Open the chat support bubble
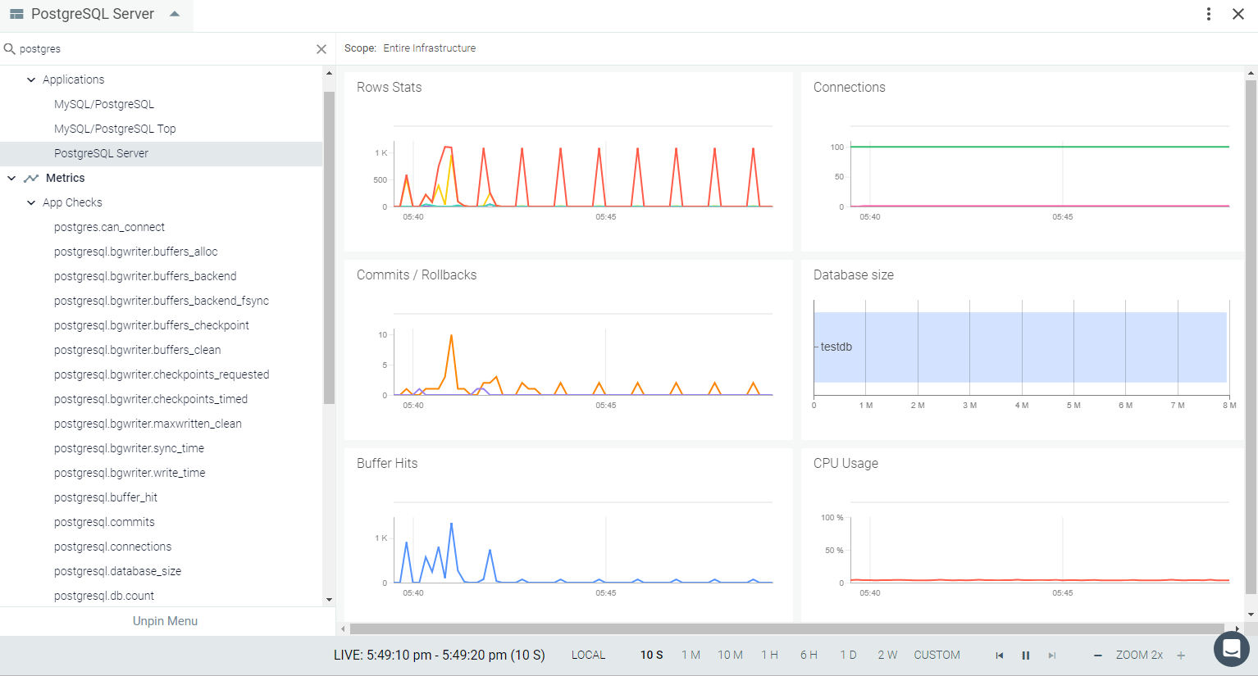 point(1231,649)
